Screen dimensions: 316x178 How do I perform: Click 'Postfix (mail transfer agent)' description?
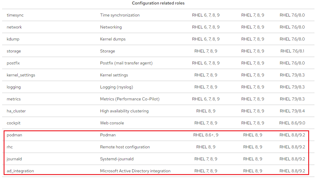coord(126,63)
